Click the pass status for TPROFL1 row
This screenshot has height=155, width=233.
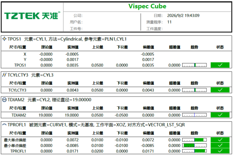220,151
